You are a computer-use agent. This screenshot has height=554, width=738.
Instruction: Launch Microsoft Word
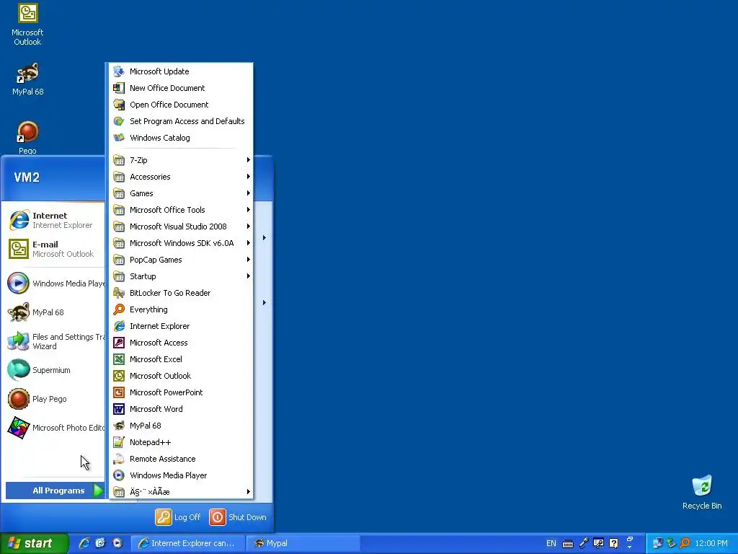coord(179,409)
